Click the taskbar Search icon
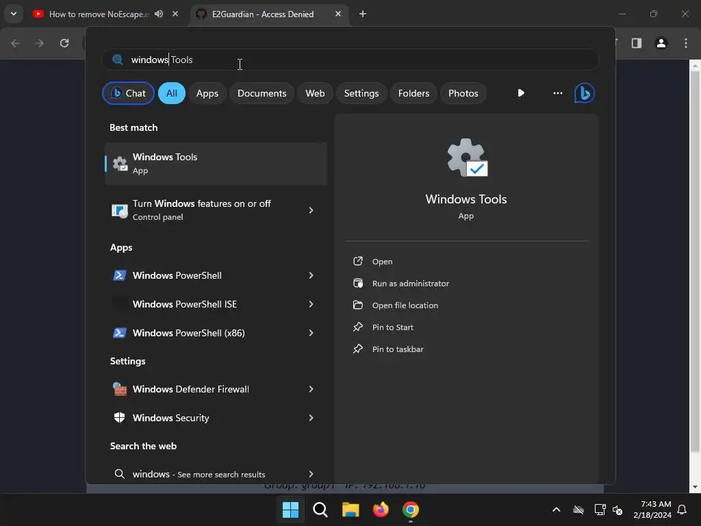 click(320, 510)
